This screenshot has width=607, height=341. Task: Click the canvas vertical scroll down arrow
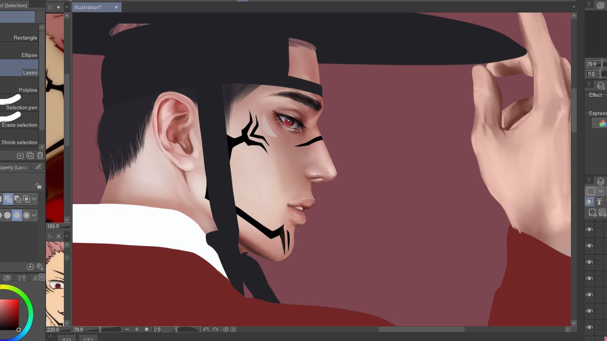[574, 323]
